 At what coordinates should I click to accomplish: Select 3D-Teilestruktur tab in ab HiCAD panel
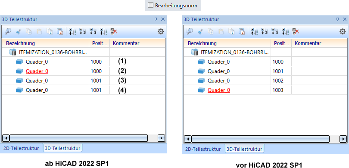click(x=62, y=148)
